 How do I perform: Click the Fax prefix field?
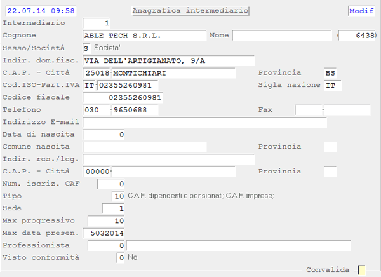309,110
